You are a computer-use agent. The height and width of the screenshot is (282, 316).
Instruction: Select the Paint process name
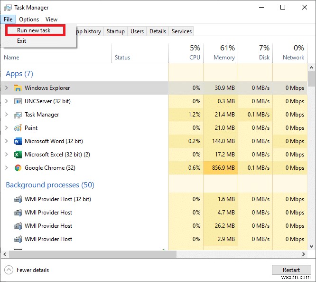click(x=31, y=128)
